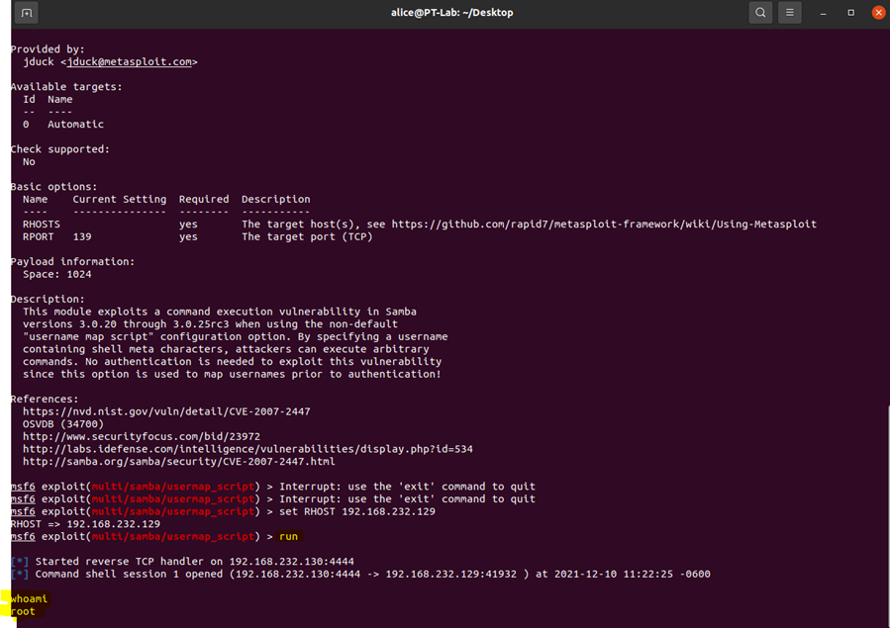Click the terminal vertical scrollbar
Viewport: 890px width, 628px height.
(x=887, y=516)
